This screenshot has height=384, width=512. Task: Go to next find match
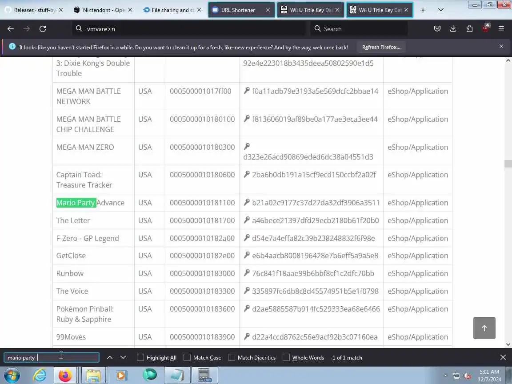coord(123,357)
